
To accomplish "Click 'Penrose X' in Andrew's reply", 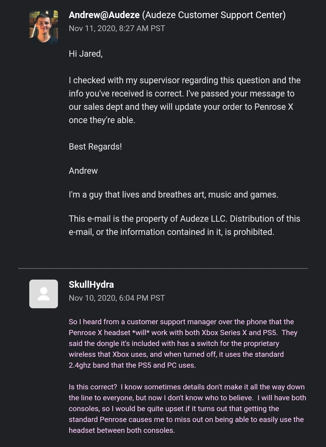I will coord(274,107).
